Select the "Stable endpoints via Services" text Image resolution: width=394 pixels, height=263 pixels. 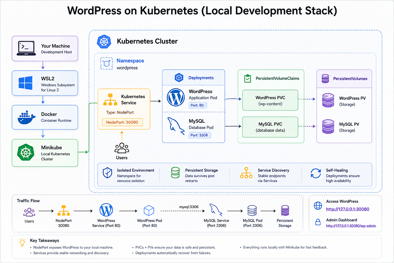(272, 178)
